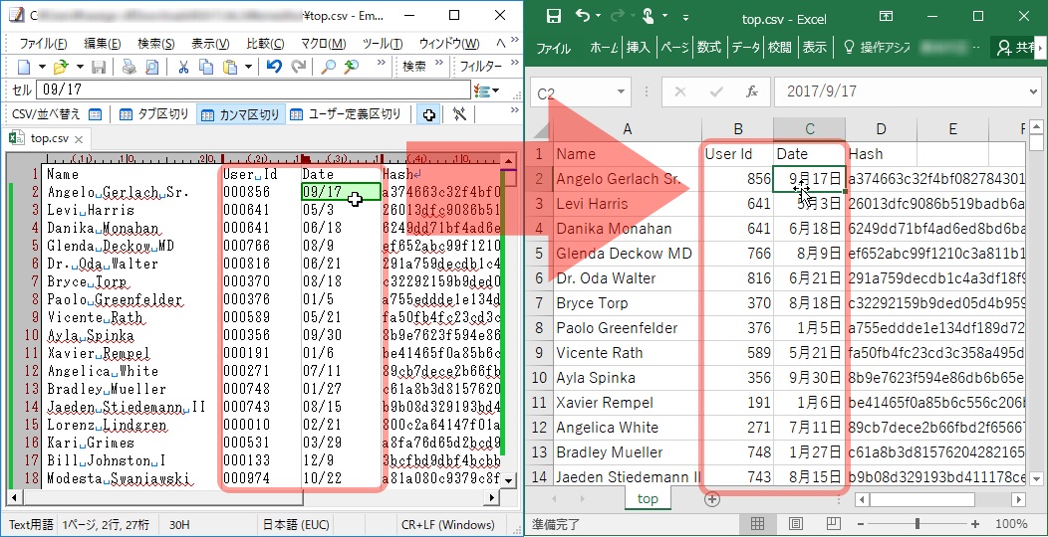Expand EmEditor standard toolbar overflow chevron

click(x=381, y=63)
